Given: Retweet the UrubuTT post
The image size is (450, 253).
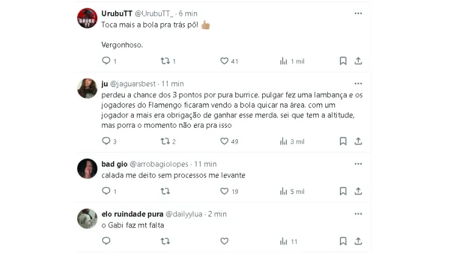Looking at the screenshot, I should pos(165,61).
